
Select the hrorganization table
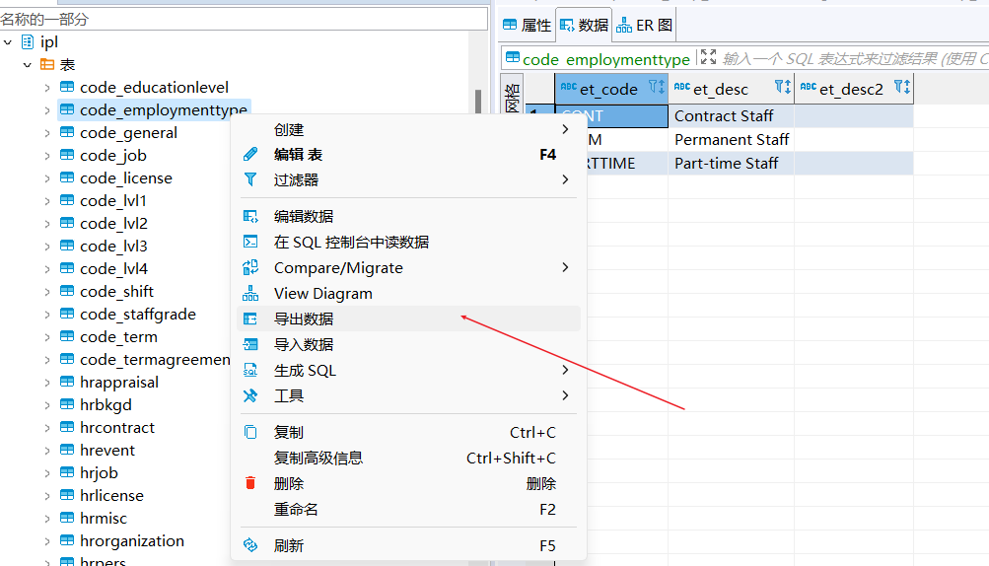(132, 541)
